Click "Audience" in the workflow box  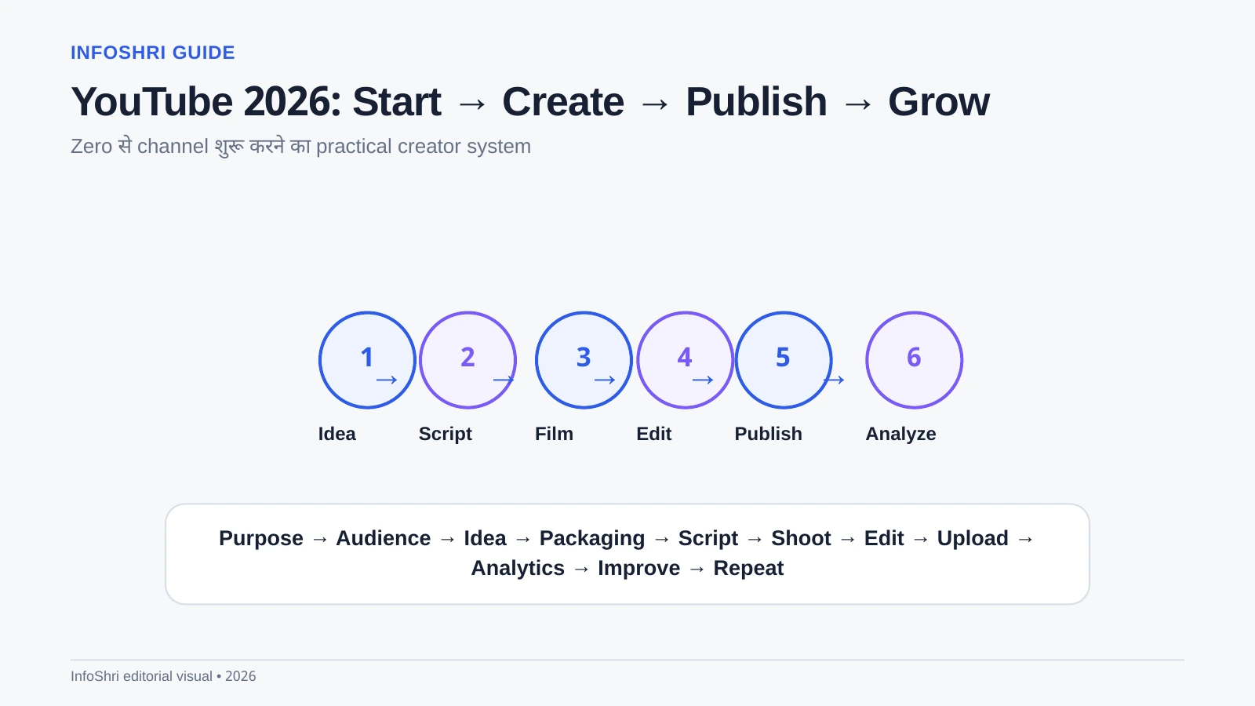(x=384, y=538)
